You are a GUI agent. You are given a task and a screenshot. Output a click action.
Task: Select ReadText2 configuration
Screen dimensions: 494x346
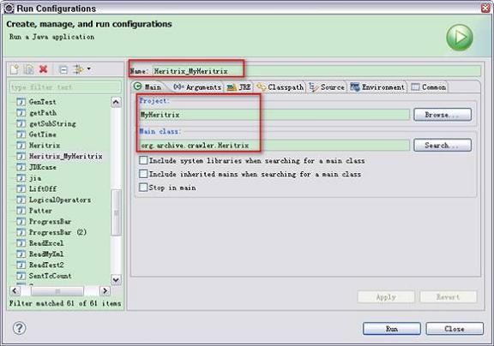pos(46,265)
